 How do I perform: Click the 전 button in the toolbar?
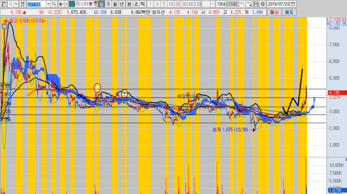[22, 4]
